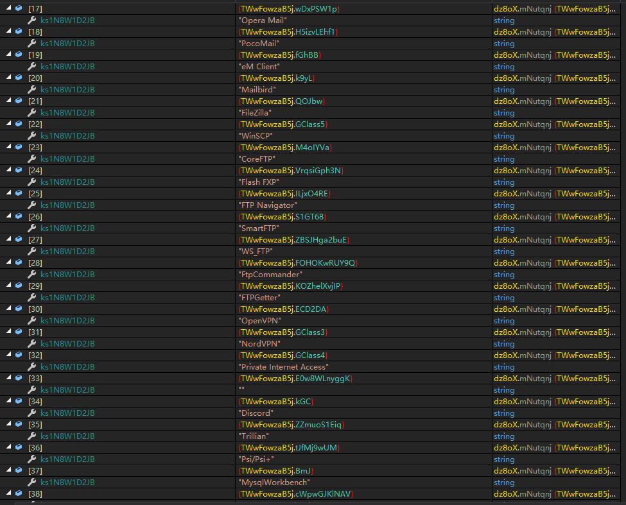The image size is (626, 505).
Task: Click the string type cell in the Mailbird row
Action: coord(504,90)
